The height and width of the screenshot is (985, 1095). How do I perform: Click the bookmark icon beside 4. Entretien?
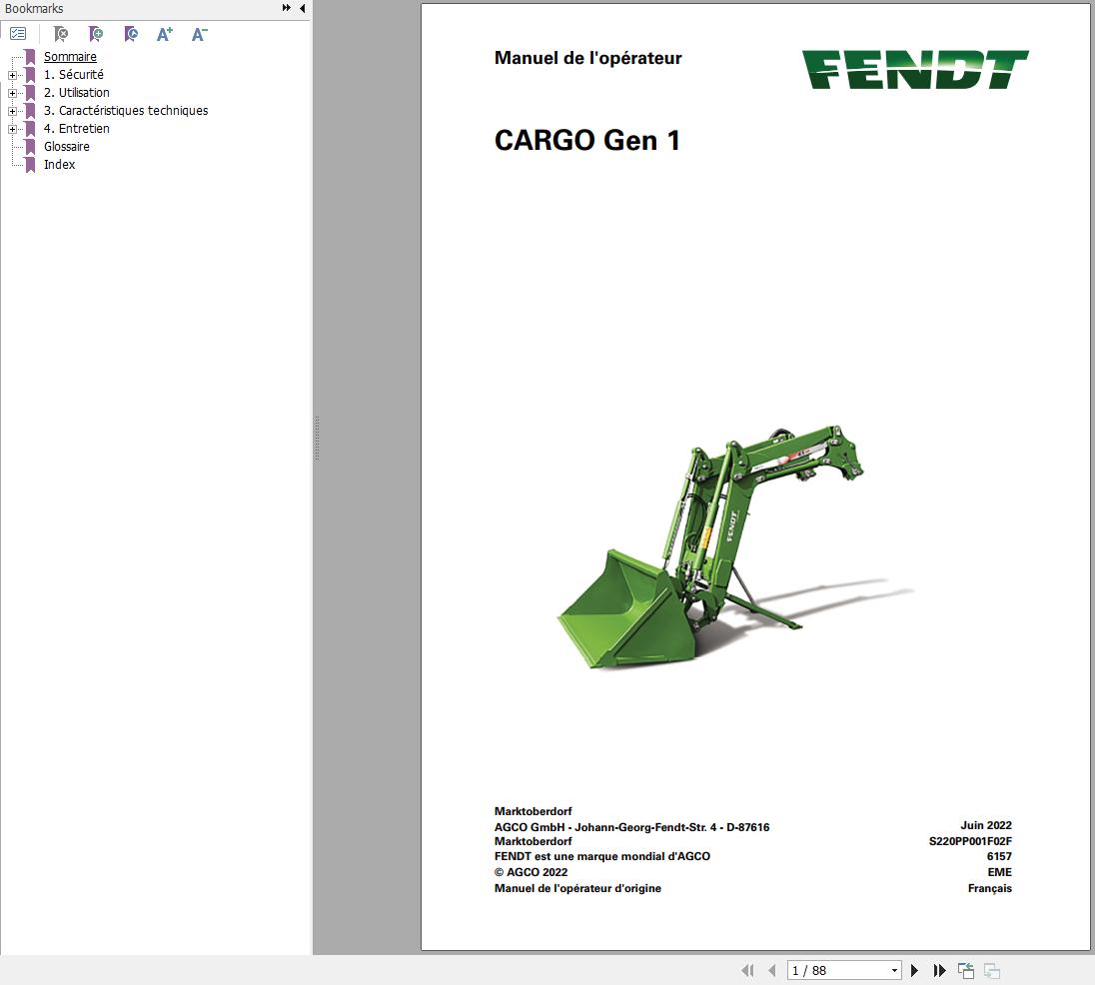(x=30, y=129)
